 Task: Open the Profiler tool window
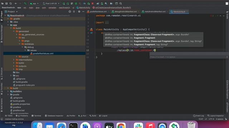tap(71, 116)
